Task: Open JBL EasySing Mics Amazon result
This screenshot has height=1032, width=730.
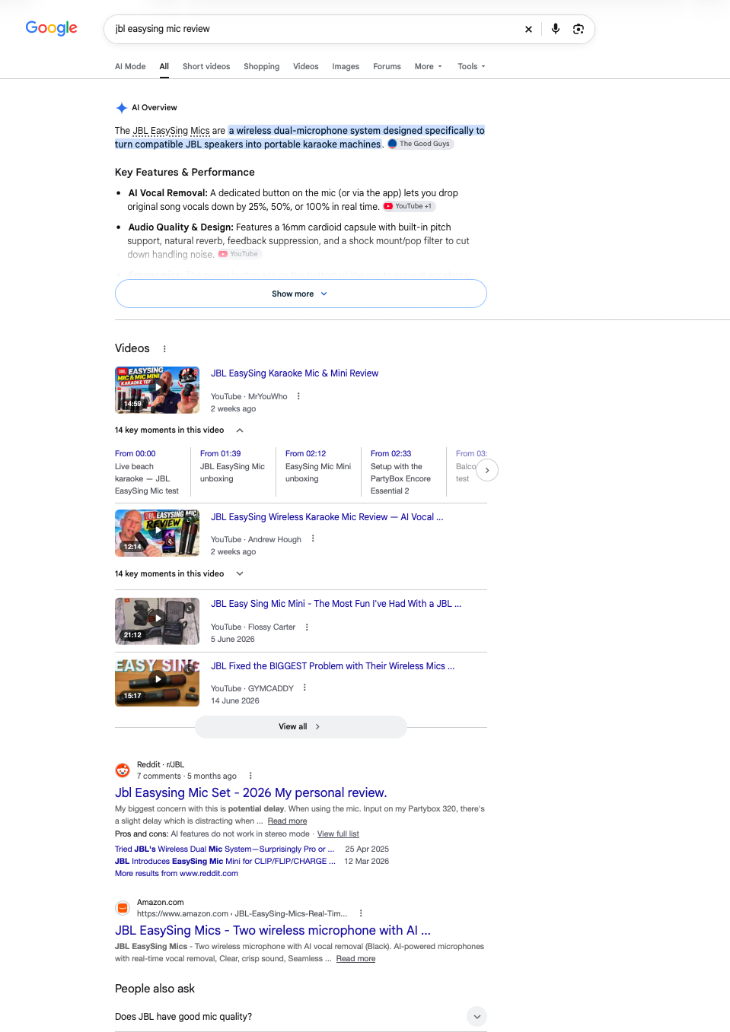Action: [273, 930]
